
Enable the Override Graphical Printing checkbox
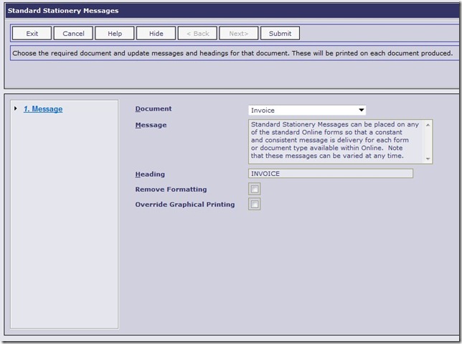point(255,205)
